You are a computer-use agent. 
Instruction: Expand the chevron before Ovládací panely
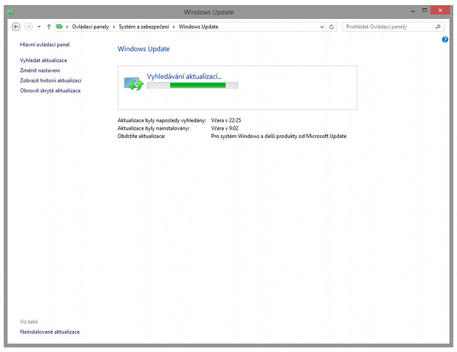(x=67, y=27)
